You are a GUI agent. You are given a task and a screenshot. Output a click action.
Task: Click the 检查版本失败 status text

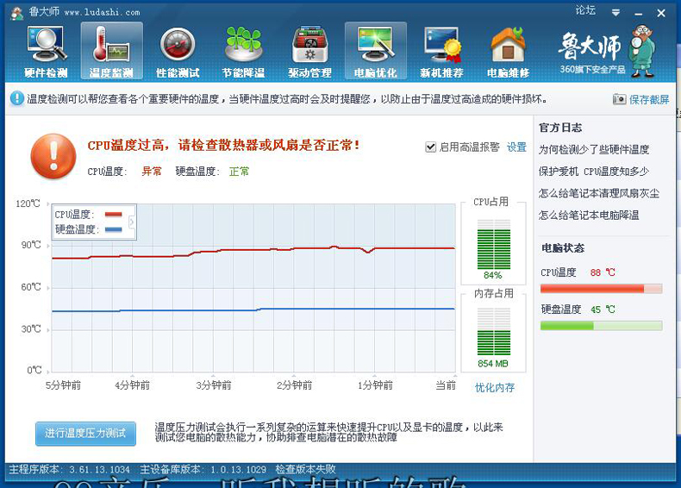305,469
